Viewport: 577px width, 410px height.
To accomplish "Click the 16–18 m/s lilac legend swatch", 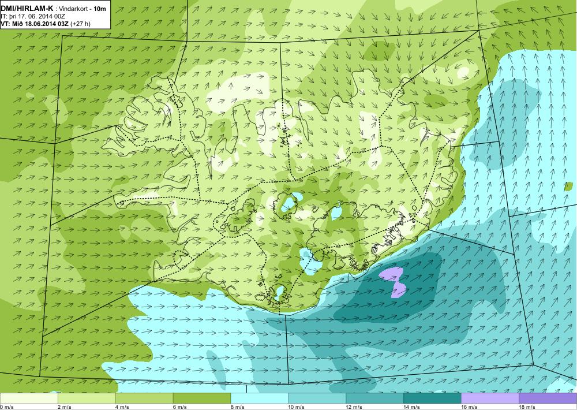I will pos(490,398).
